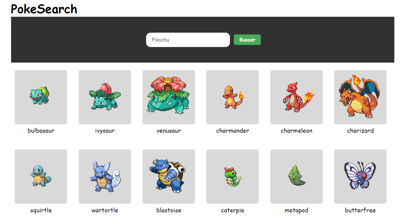Click the "caterpie" name label
The height and width of the screenshot is (224, 409).
tap(233, 210)
